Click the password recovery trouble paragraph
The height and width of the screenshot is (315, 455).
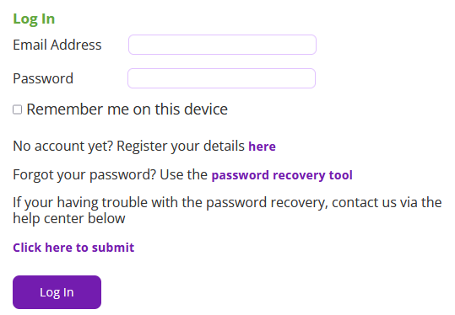pos(227,211)
